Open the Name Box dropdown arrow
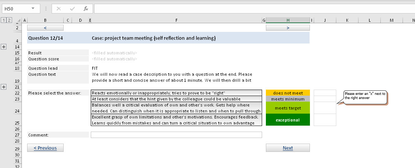Screen dimensions: 415x168 (33, 9)
